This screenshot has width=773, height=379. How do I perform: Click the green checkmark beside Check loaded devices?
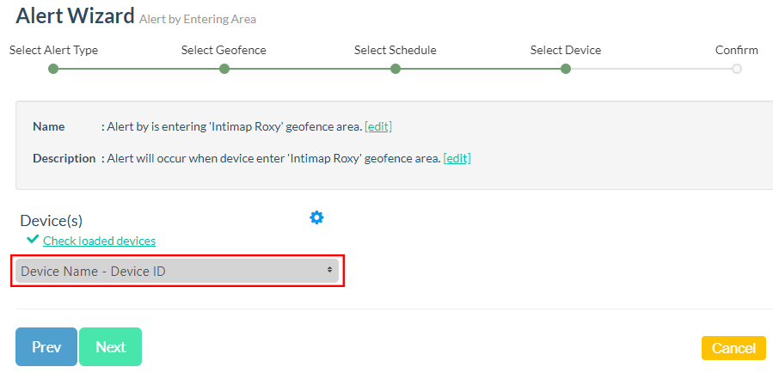(33, 240)
